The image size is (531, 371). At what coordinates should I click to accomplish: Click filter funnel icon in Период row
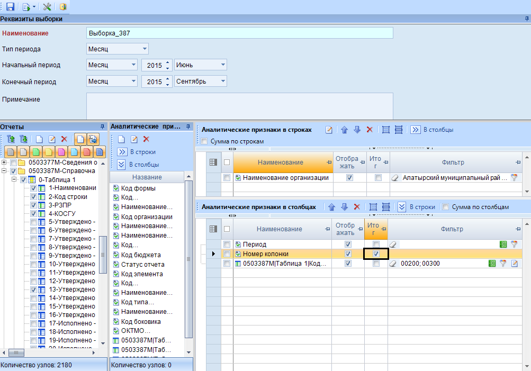tap(514, 244)
